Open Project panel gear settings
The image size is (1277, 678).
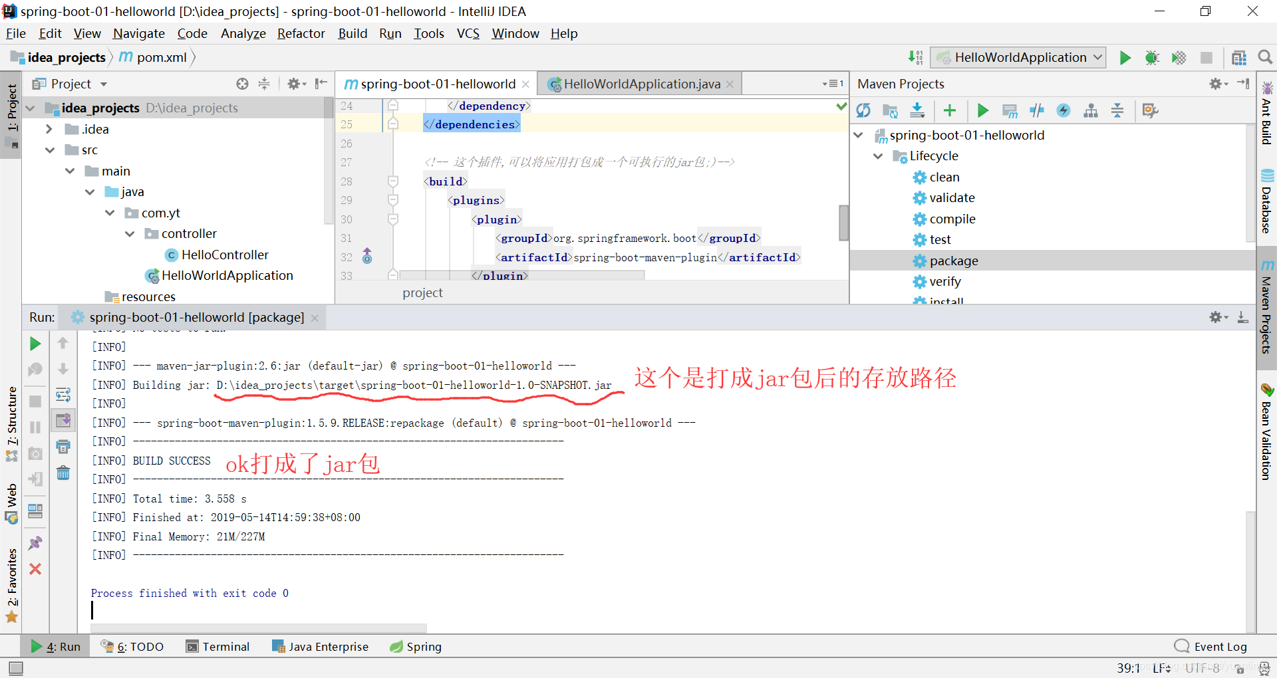296,84
